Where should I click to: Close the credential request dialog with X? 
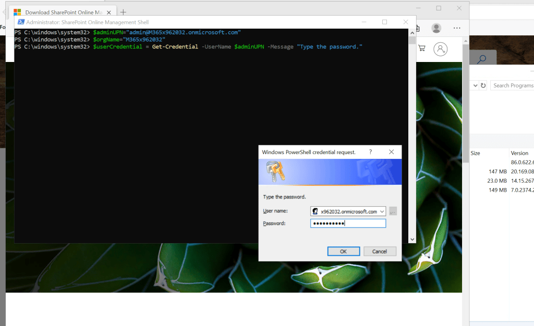tap(391, 152)
